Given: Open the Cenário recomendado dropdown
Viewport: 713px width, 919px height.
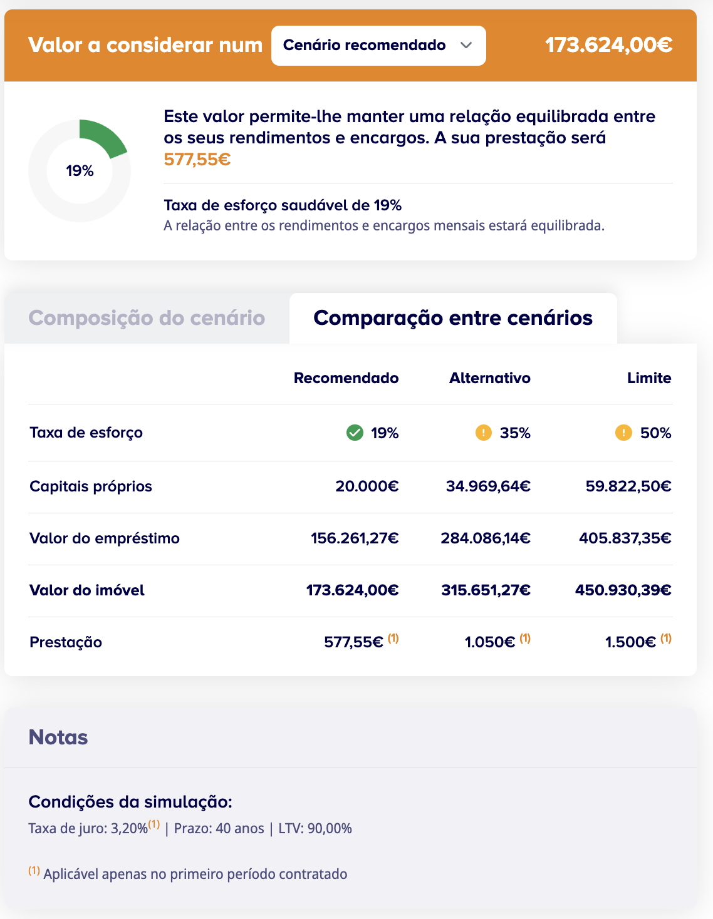Looking at the screenshot, I should (378, 46).
